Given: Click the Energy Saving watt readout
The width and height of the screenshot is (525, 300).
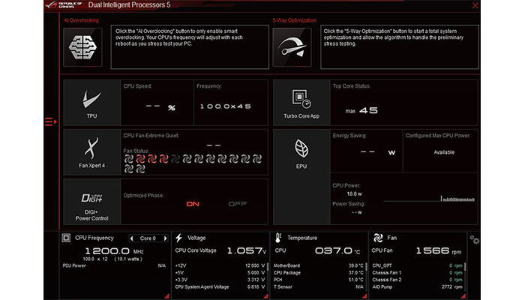Looking at the screenshot, I should [378, 152].
